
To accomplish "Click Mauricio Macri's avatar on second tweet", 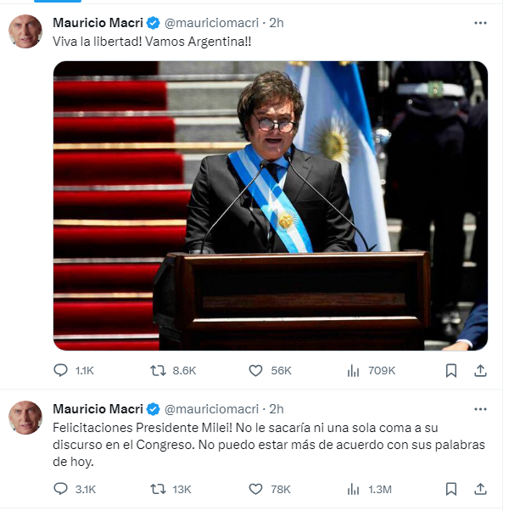I will point(25,417).
